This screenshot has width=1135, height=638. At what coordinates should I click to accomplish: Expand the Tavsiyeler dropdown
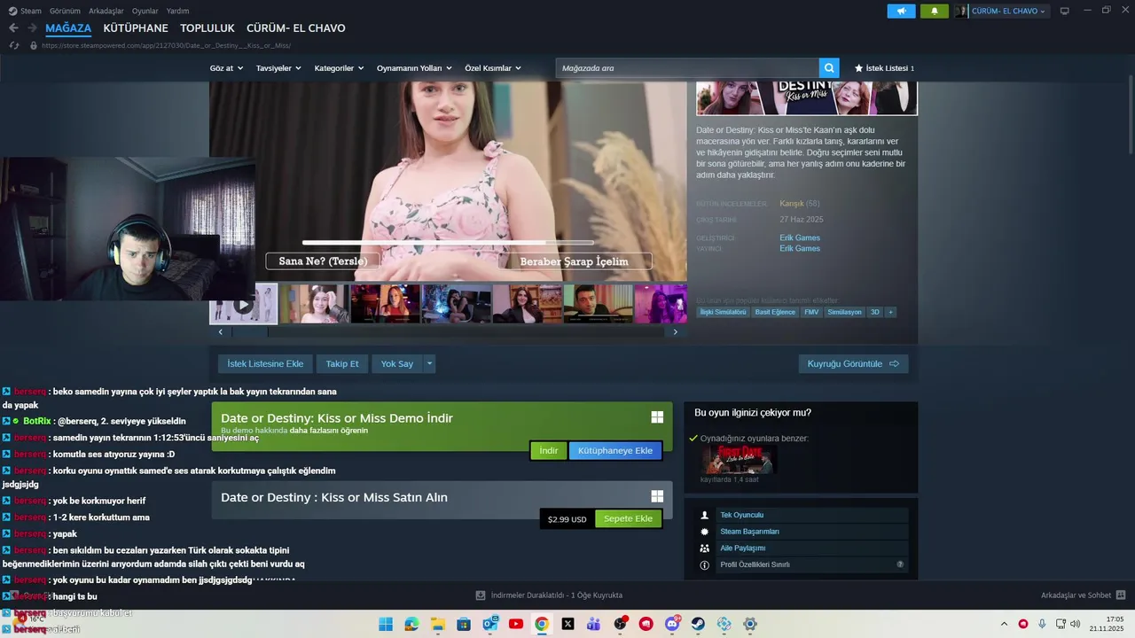pos(278,68)
